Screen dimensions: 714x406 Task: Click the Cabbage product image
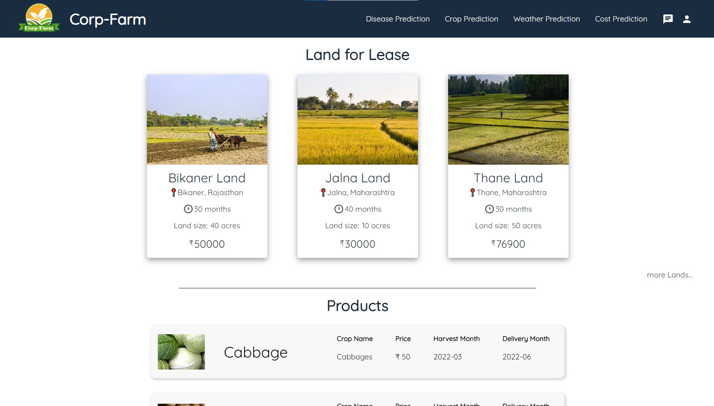click(181, 352)
